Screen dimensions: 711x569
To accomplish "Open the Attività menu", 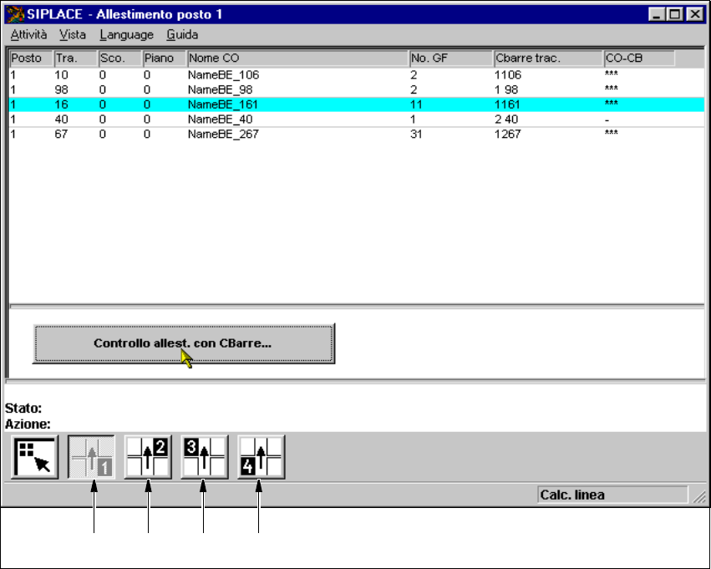I will point(28,35).
